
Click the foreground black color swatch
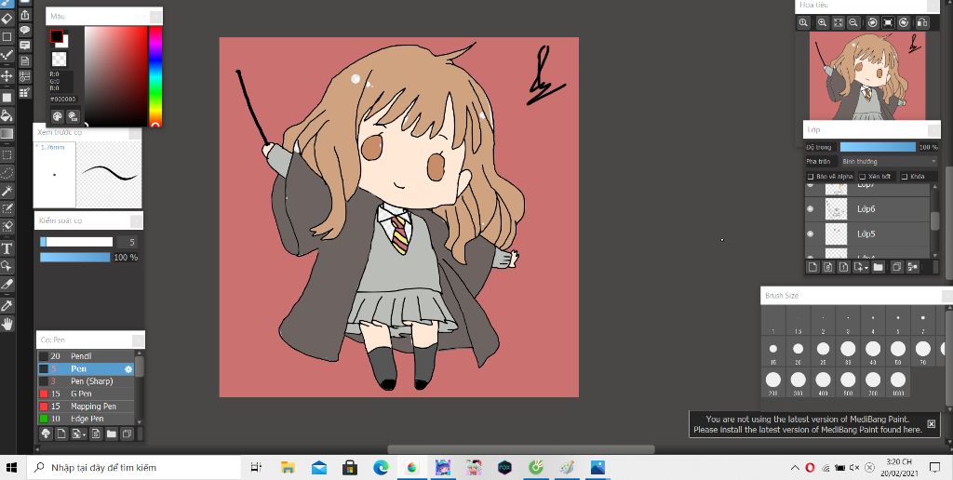(x=57, y=36)
